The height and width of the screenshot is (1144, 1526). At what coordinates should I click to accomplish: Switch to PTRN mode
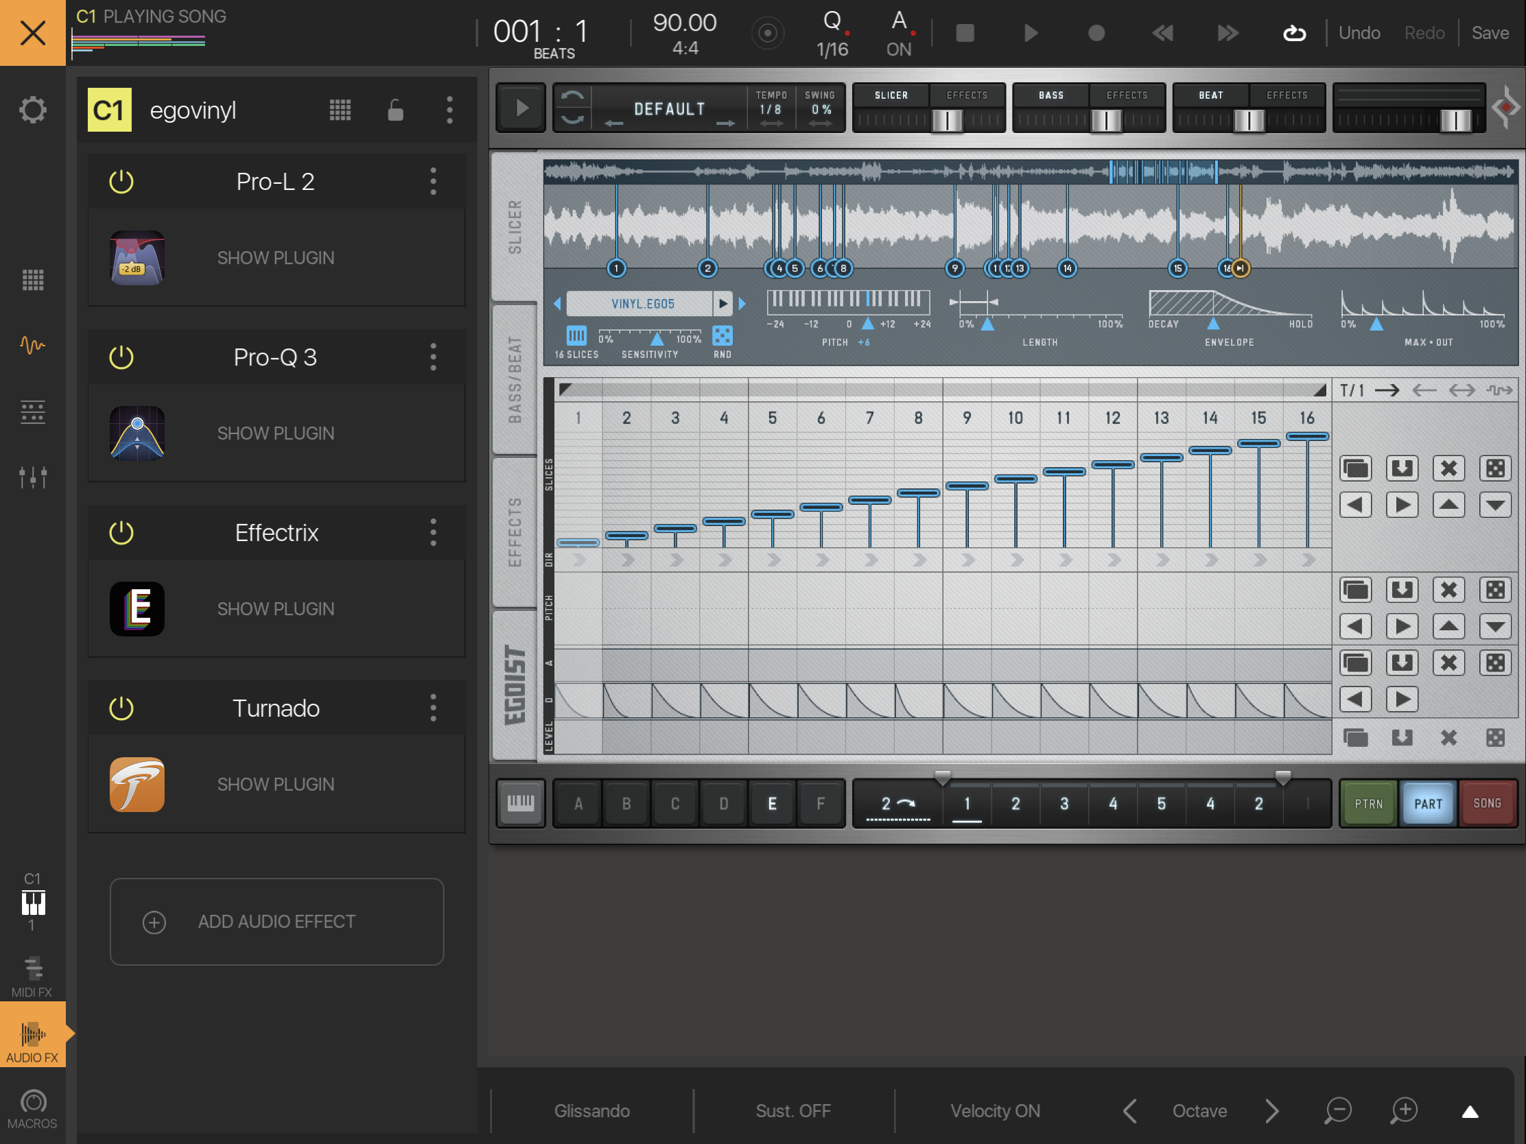1368,803
